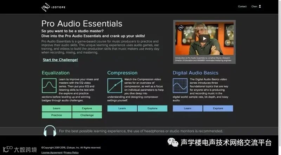Open the Contact page
281x155 pixels.
tap(242, 6)
